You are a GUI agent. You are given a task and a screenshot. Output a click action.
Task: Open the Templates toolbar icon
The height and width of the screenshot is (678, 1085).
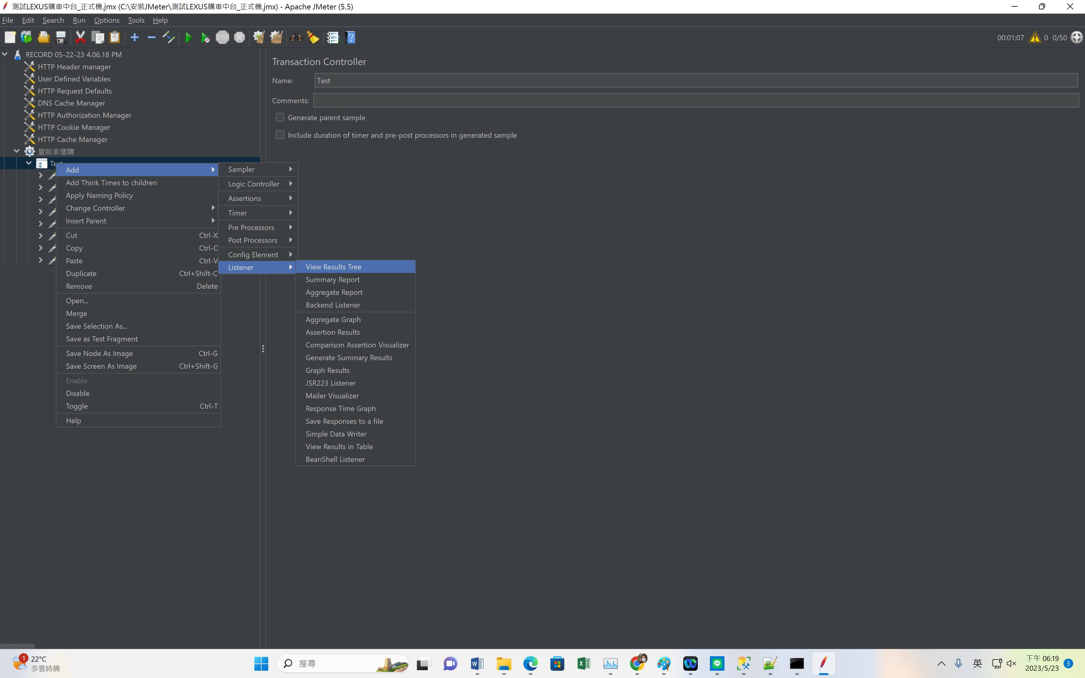[26, 38]
